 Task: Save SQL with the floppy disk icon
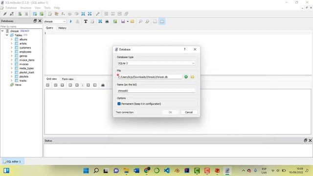point(123,22)
